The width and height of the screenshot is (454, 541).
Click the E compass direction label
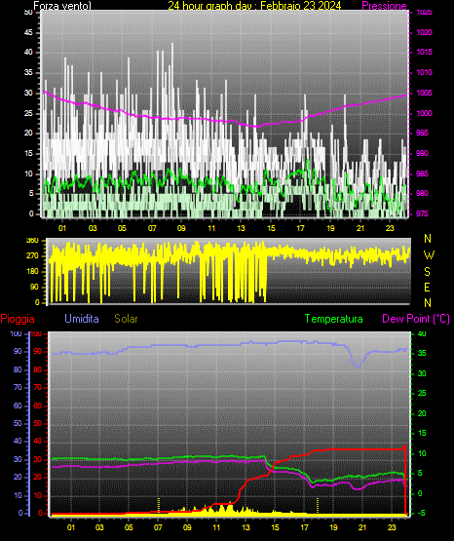(x=427, y=287)
